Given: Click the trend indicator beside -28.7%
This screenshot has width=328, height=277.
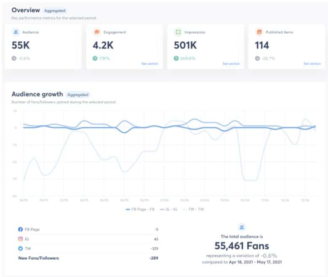Looking at the screenshot, I should click(x=257, y=59).
